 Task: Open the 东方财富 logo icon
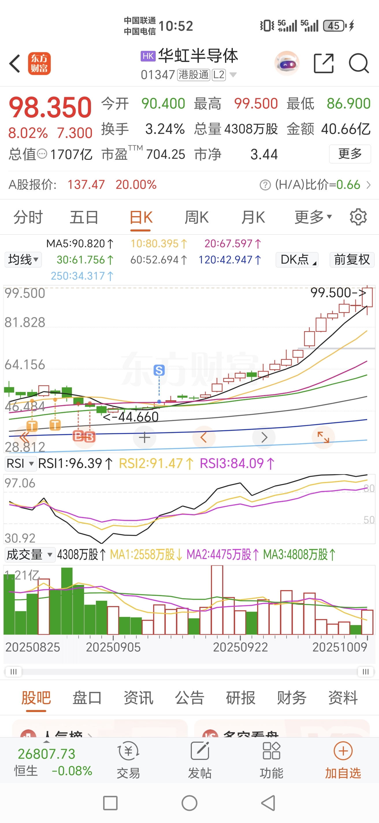39,64
